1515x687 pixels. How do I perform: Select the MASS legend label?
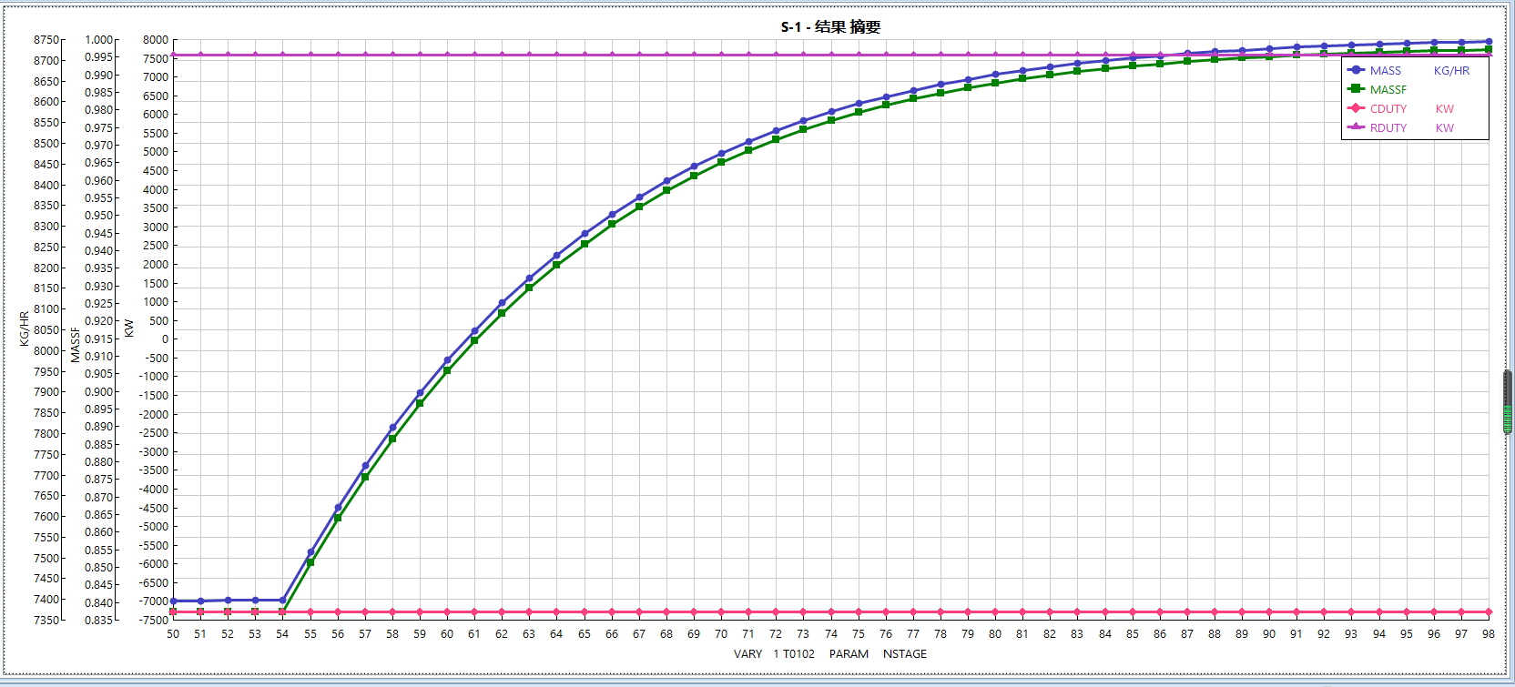point(1386,70)
